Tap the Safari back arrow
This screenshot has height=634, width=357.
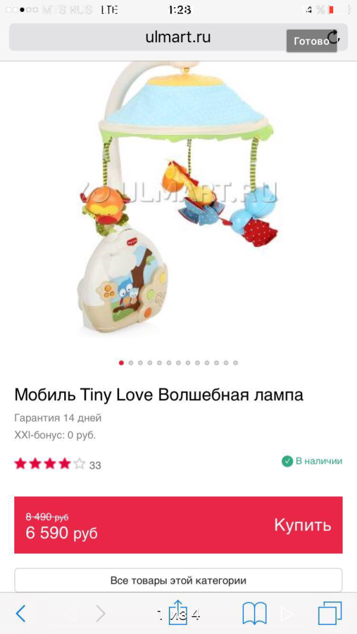click(21, 614)
